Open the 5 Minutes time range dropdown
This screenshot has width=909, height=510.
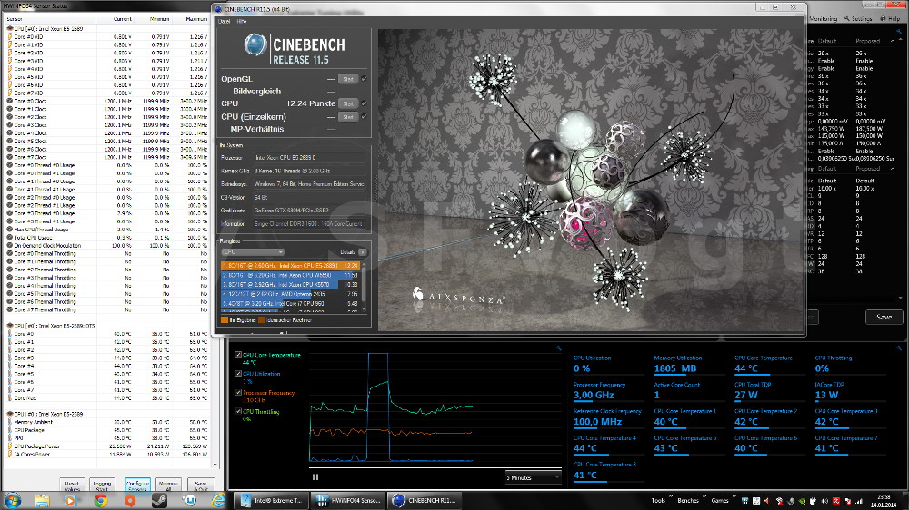coord(533,477)
